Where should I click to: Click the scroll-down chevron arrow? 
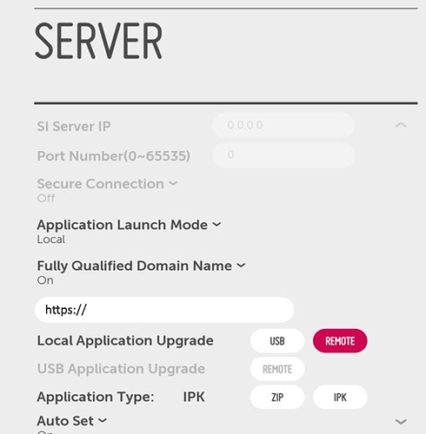tap(401, 422)
